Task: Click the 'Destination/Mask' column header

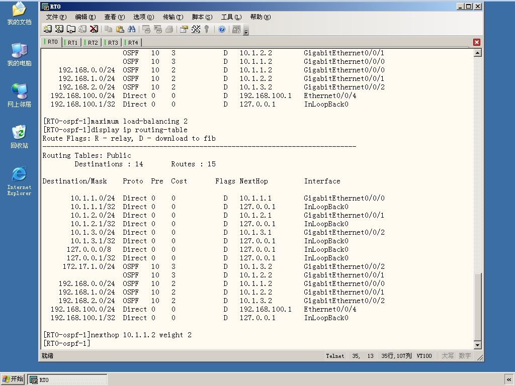Action: [74, 181]
